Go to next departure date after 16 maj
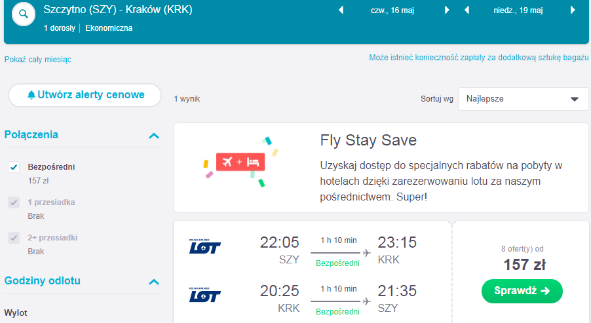Image resolution: width=591 pixels, height=323 pixels. pos(447,10)
